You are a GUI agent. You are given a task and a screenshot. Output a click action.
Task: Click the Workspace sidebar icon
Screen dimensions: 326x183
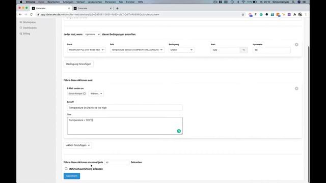[x=21, y=22]
